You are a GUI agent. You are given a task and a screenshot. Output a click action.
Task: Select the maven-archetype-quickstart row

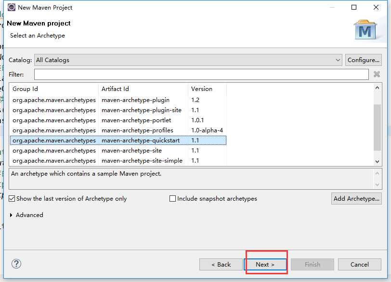tap(118, 140)
